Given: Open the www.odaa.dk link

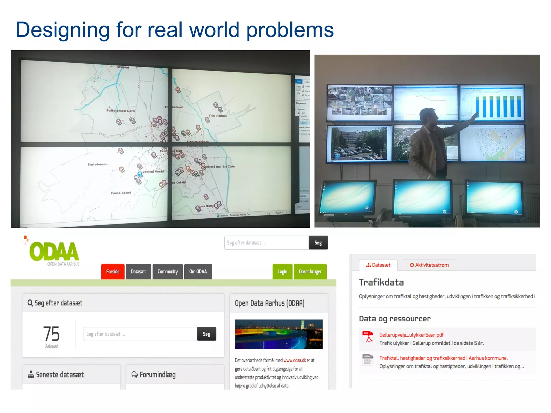Looking at the screenshot, I should 295,360.
